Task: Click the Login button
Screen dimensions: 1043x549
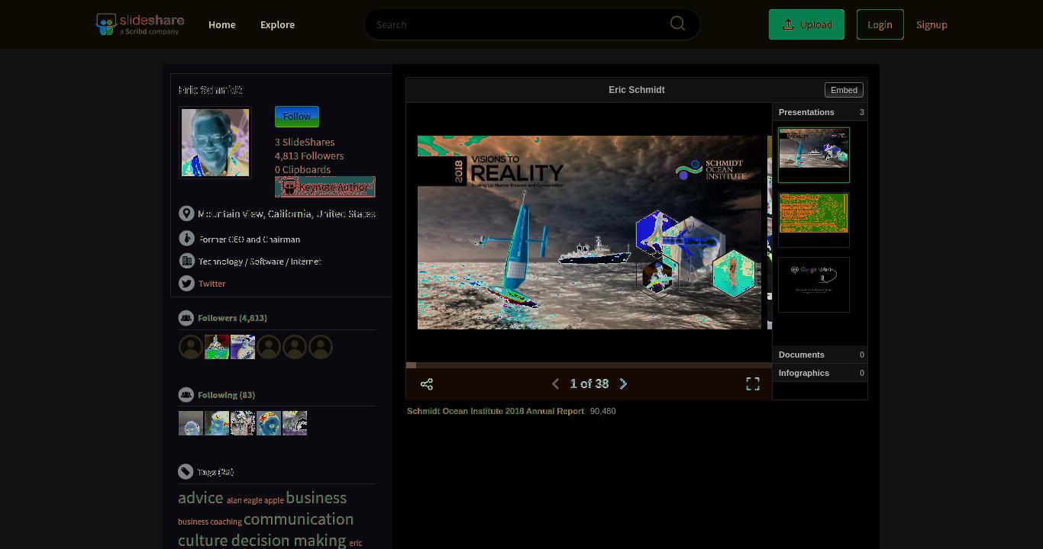Action: 880,24
